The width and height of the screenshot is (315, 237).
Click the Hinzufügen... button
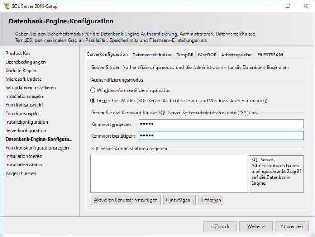tap(180, 200)
